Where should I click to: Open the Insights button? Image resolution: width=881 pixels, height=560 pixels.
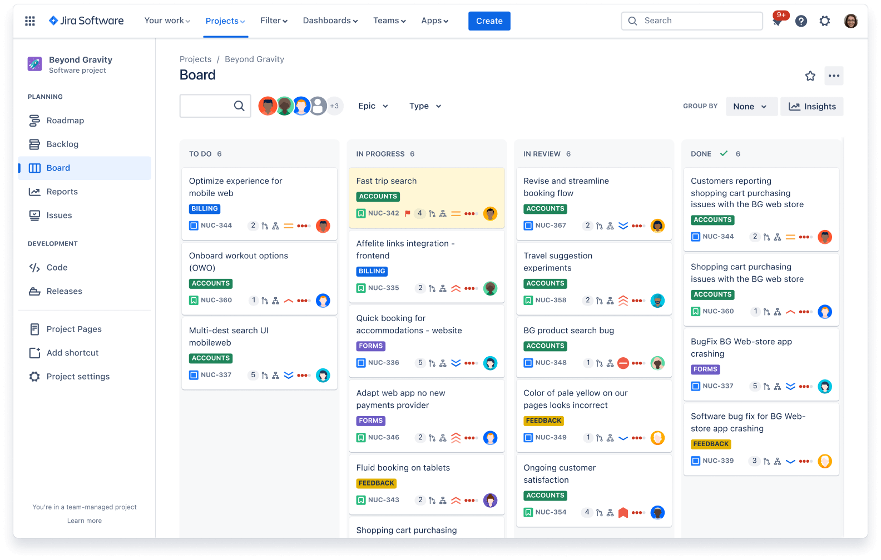(x=811, y=107)
